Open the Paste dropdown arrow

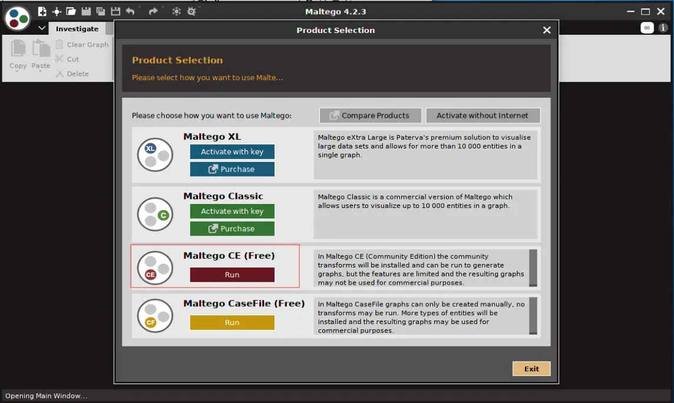[41, 71]
